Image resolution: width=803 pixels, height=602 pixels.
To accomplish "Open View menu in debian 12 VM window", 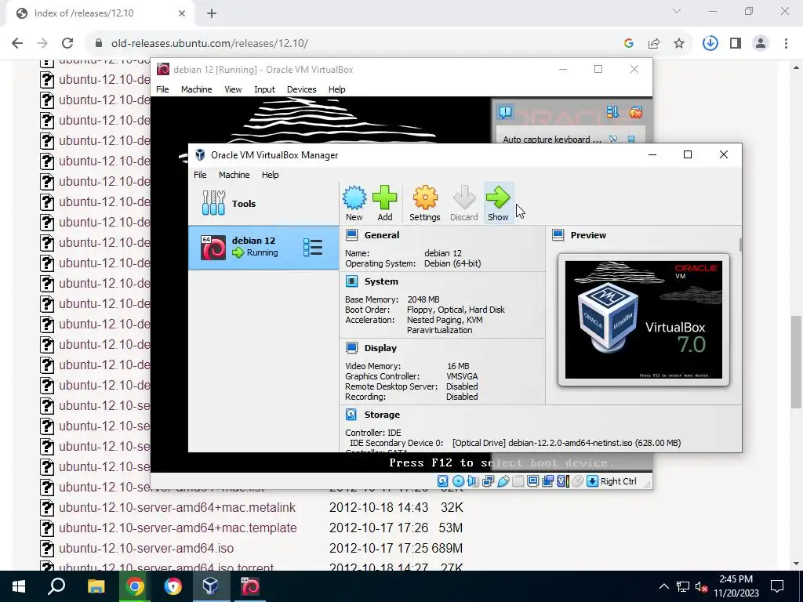I will coord(233,89).
